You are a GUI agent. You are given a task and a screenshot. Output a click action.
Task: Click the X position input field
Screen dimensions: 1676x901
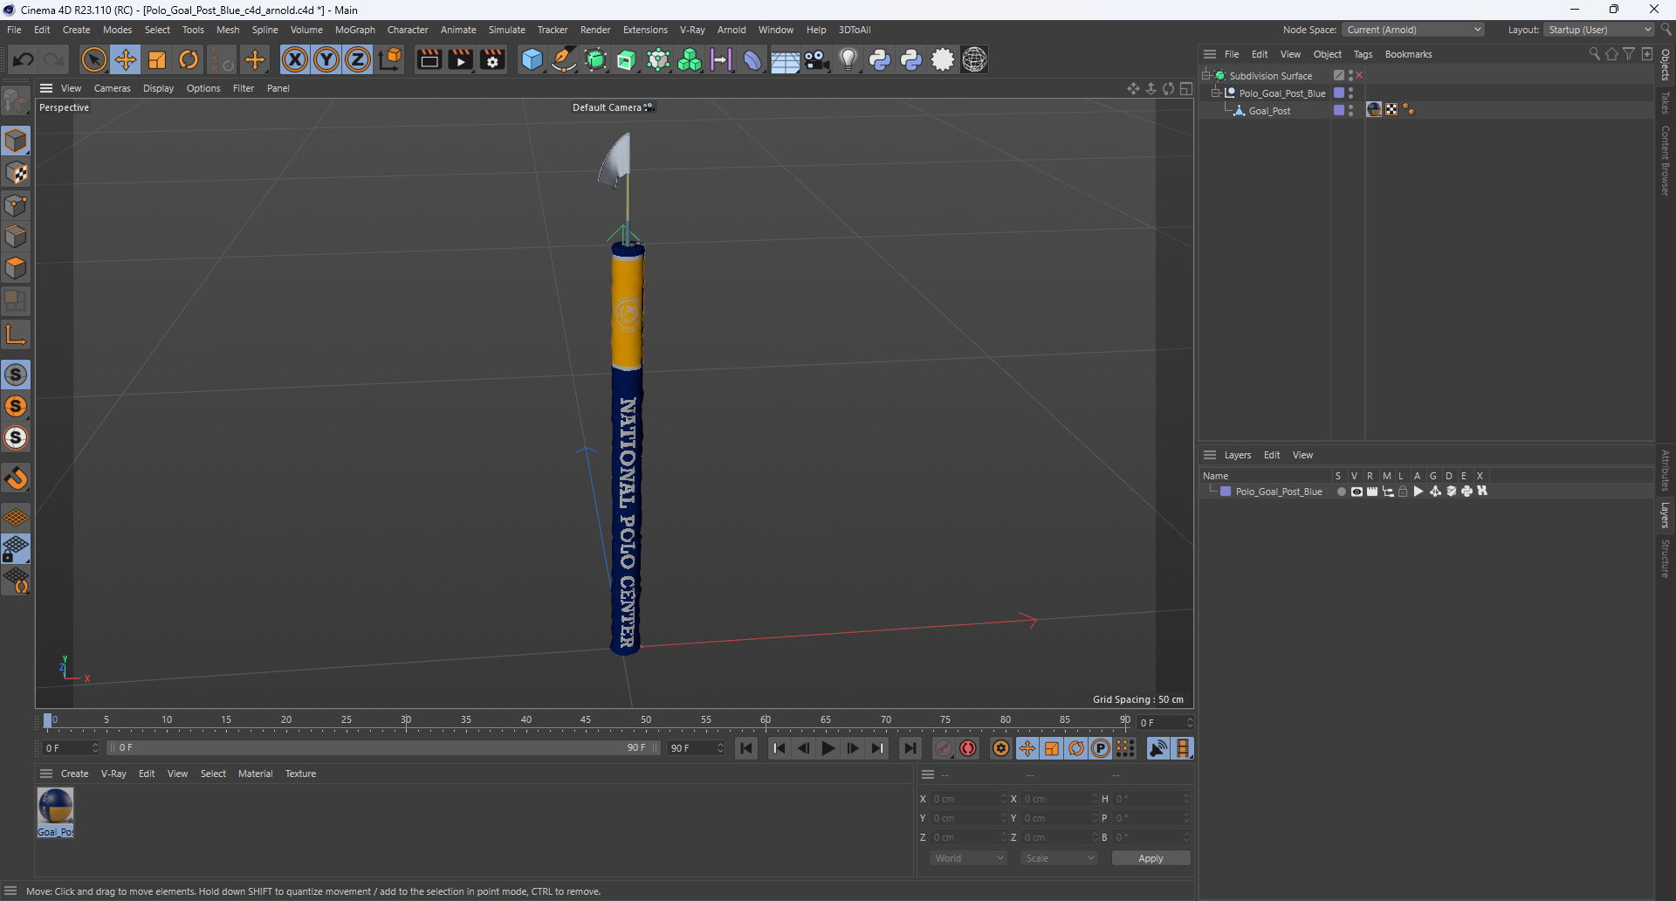[x=968, y=799]
